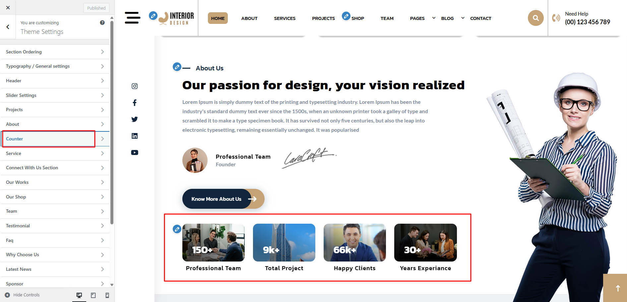Click ABOUT in the site navigation
The height and width of the screenshot is (302, 627).
(249, 18)
